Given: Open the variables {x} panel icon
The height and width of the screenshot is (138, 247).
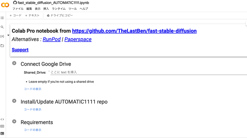Looking at the screenshot, I should pos(2,36).
